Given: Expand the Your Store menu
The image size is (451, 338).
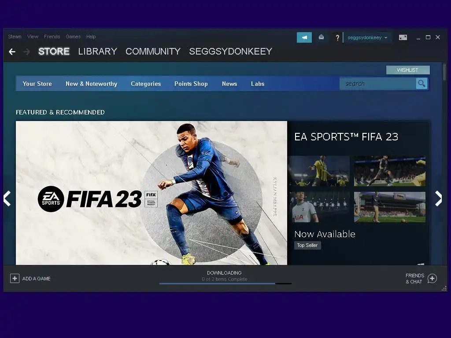Looking at the screenshot, I should click(37, 84).
